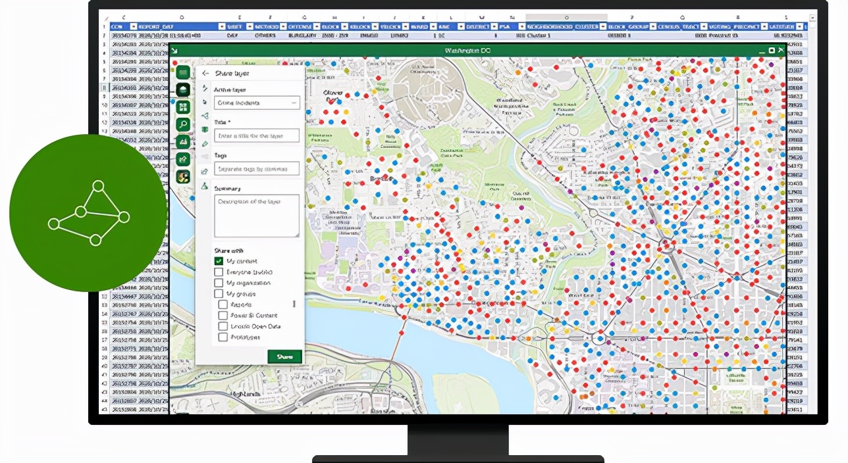Image resolution: width=848 pixels, height=463 pixels.
Task: Click inside the Title input field
Action: pyautogui.click(x=257, y=135)
